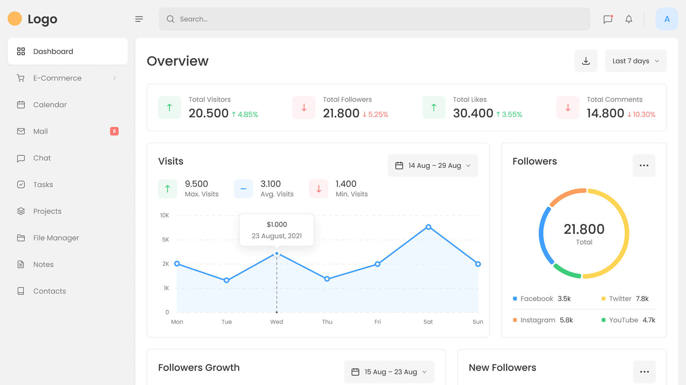Click the Sat data point on Visits chart
The height and width of the screenshot is (385, 686).
click(x=428, y=227)
